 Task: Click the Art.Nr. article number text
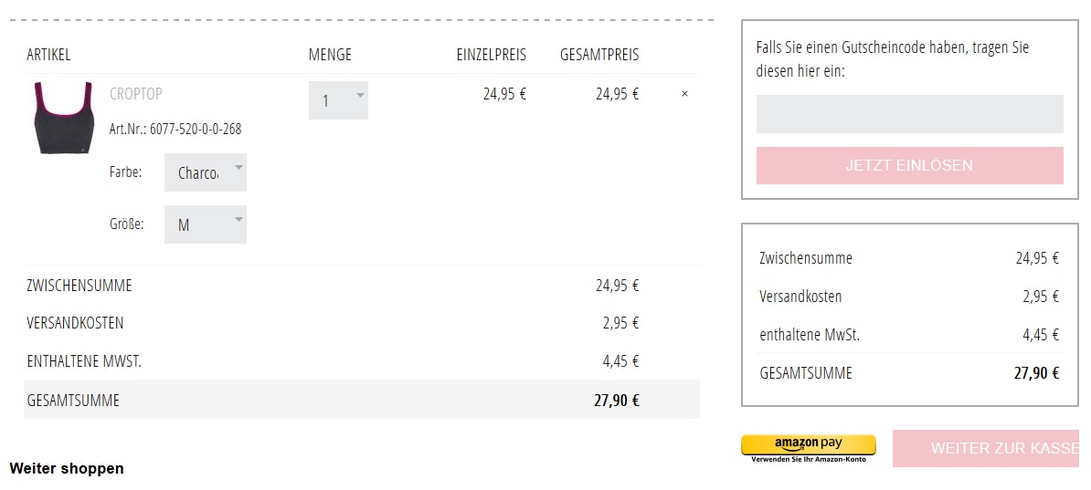pos(175,129)
